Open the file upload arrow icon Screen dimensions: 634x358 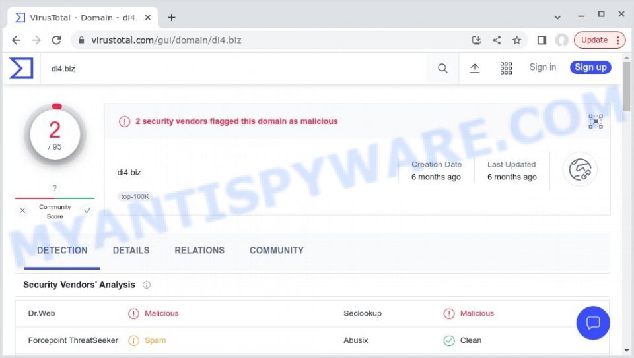tap(475, 68)
